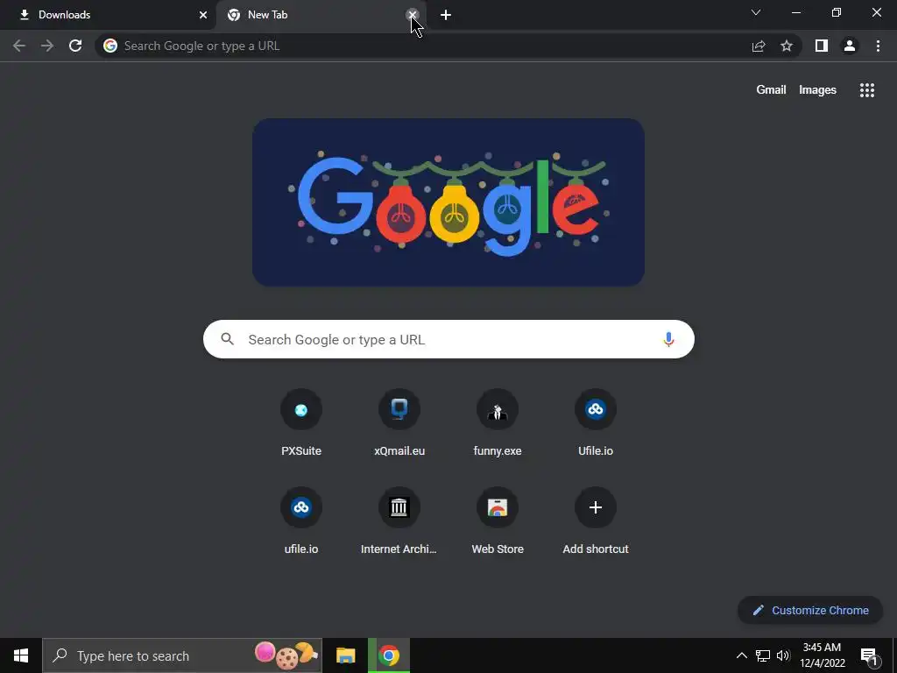
Task: Open the xQmail.eu shortcut
Action: (x=399, y=422)
